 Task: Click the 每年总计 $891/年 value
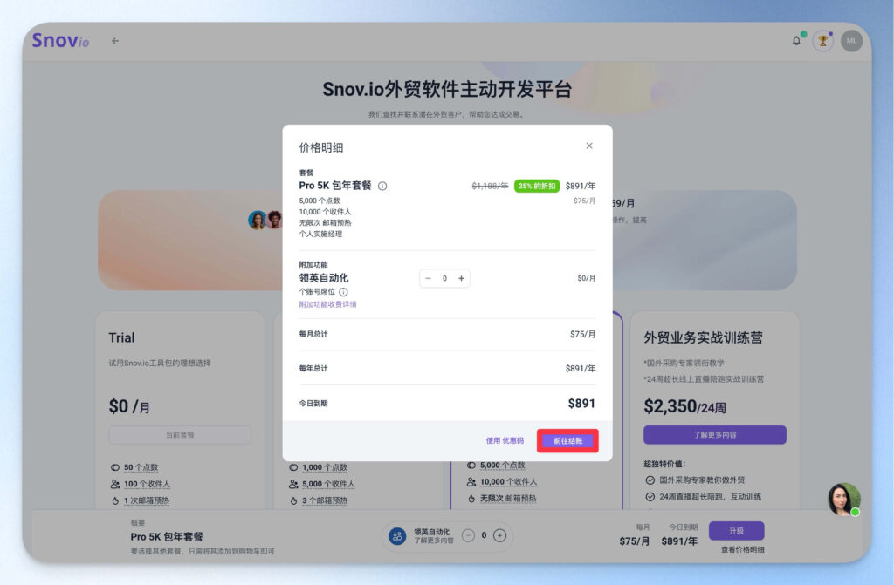tap(580, 368)
